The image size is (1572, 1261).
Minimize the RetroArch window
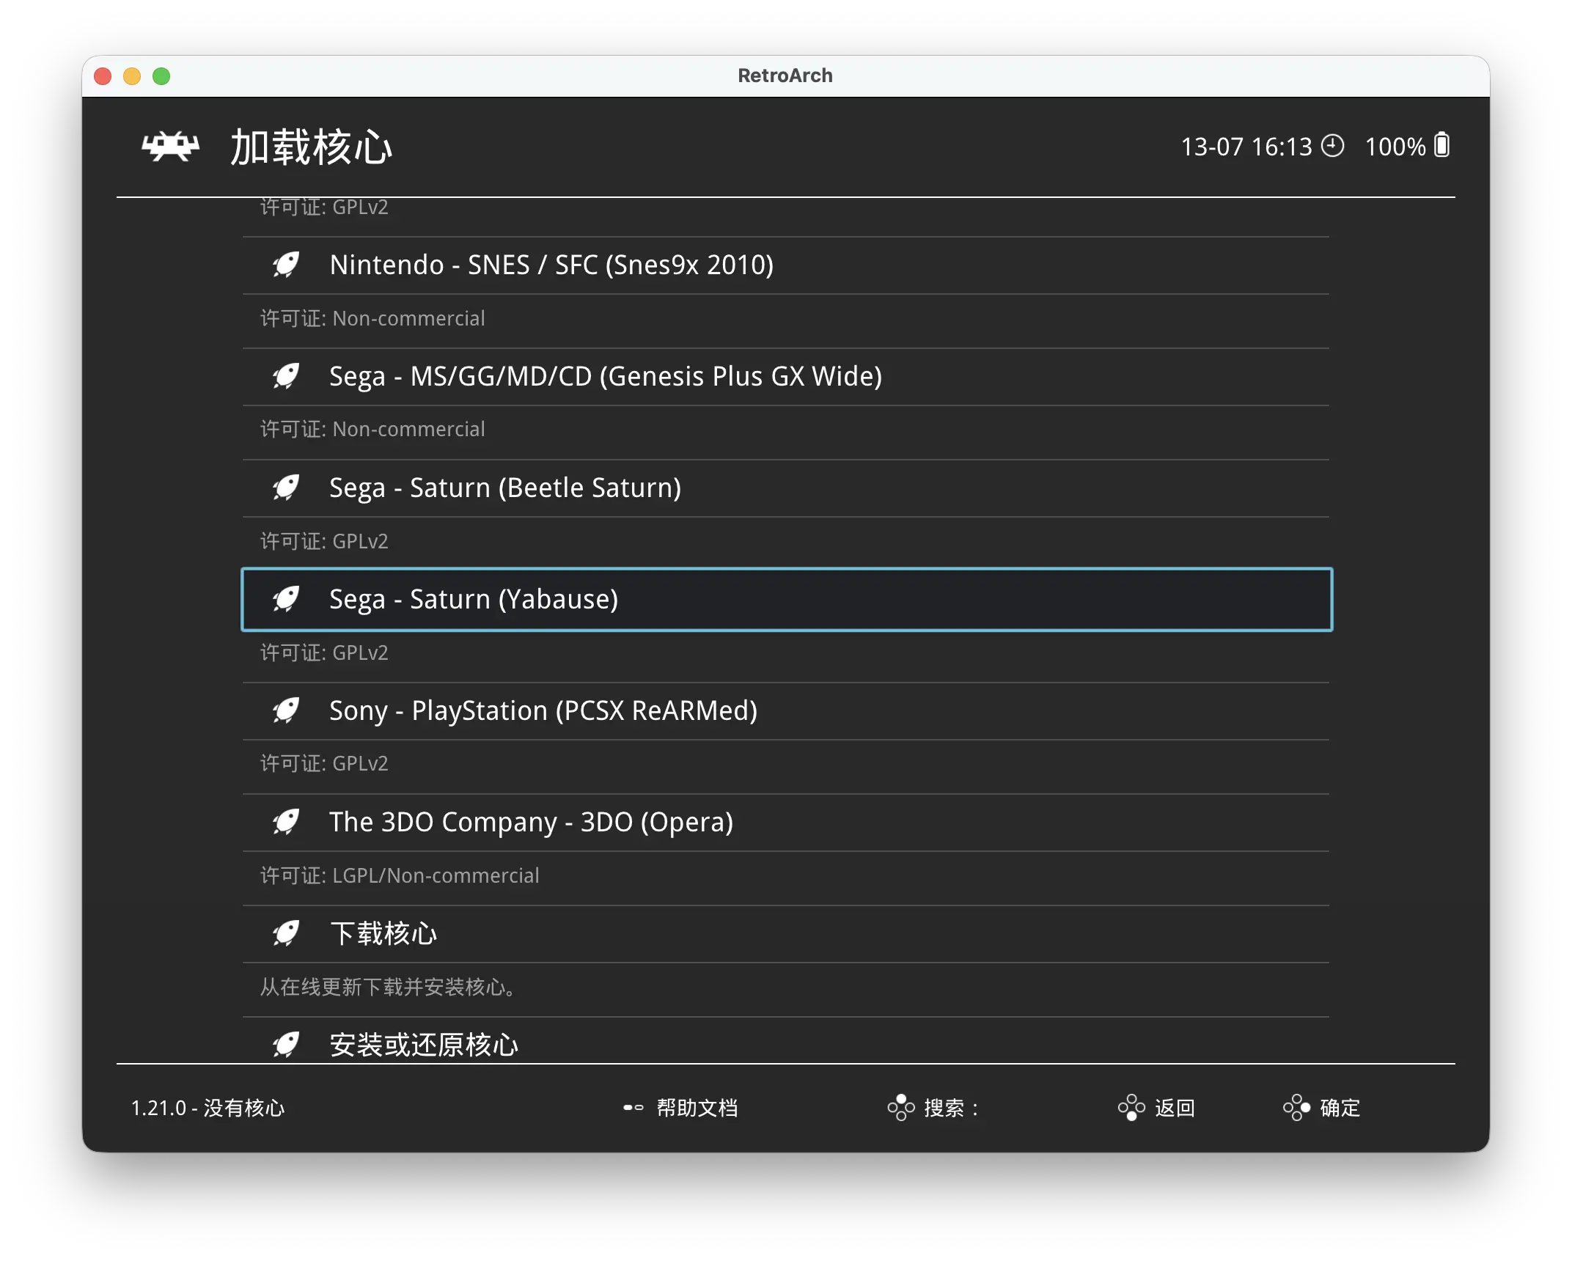(132, 76)
